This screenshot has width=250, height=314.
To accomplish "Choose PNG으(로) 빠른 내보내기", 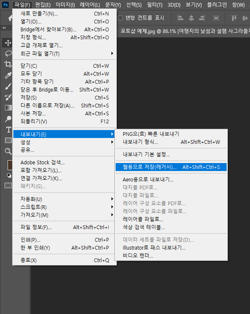I will [171, 134].
